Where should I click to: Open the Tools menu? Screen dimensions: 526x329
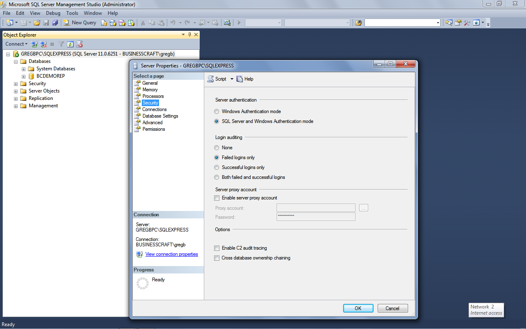72,13
